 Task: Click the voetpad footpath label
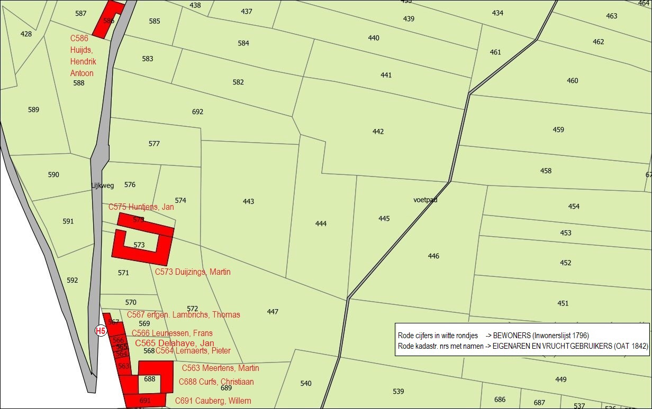click(425, 200)
